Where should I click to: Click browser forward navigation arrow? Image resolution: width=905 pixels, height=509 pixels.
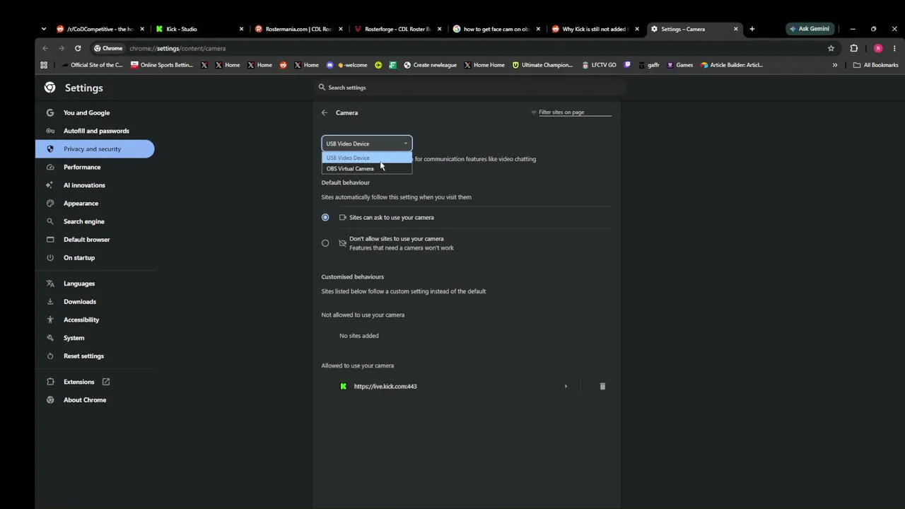click(62, 48)
